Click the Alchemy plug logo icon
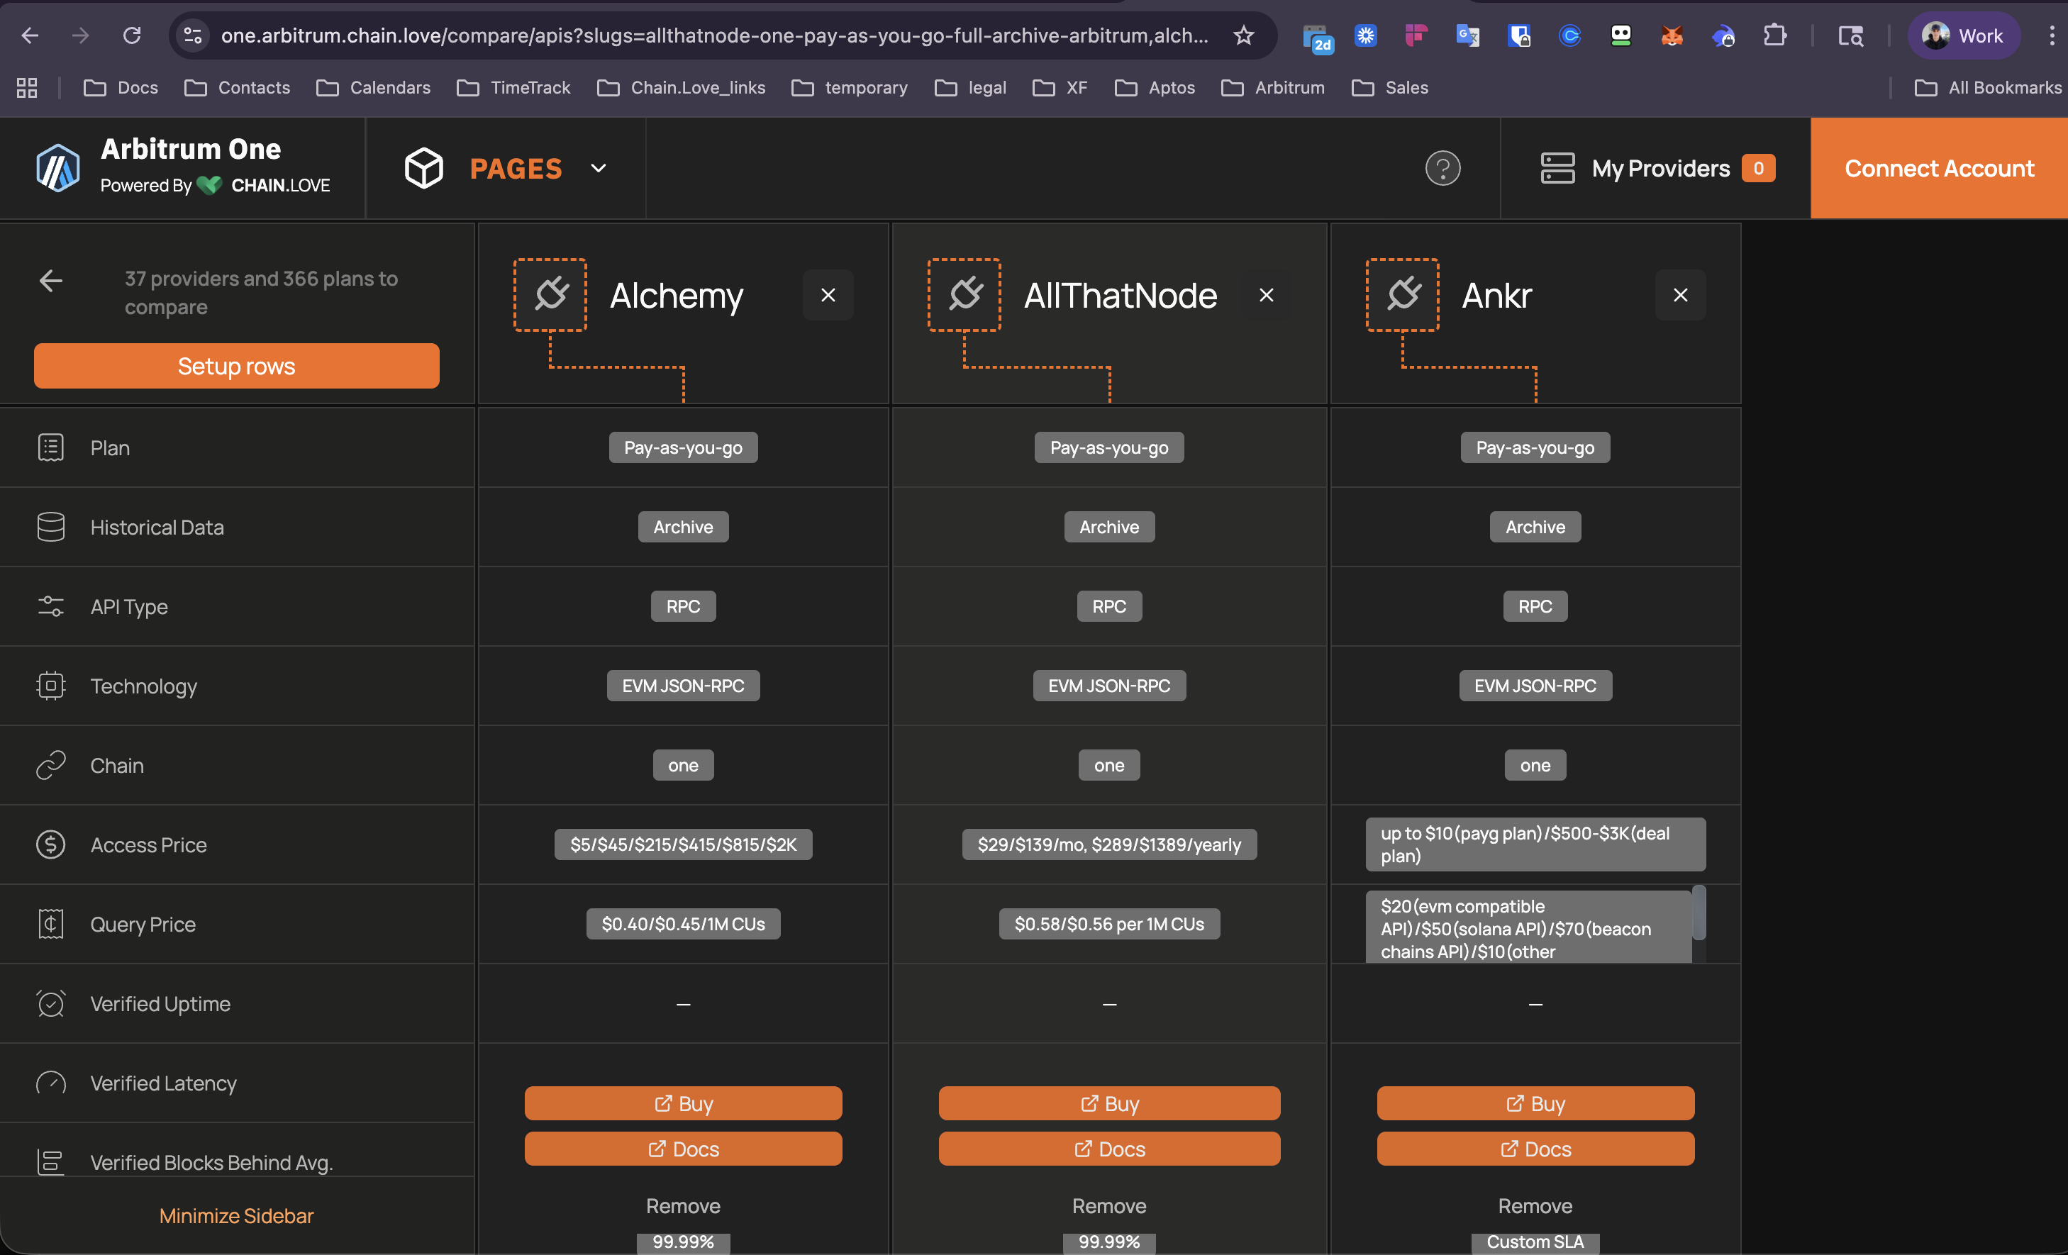 [550, 294]
